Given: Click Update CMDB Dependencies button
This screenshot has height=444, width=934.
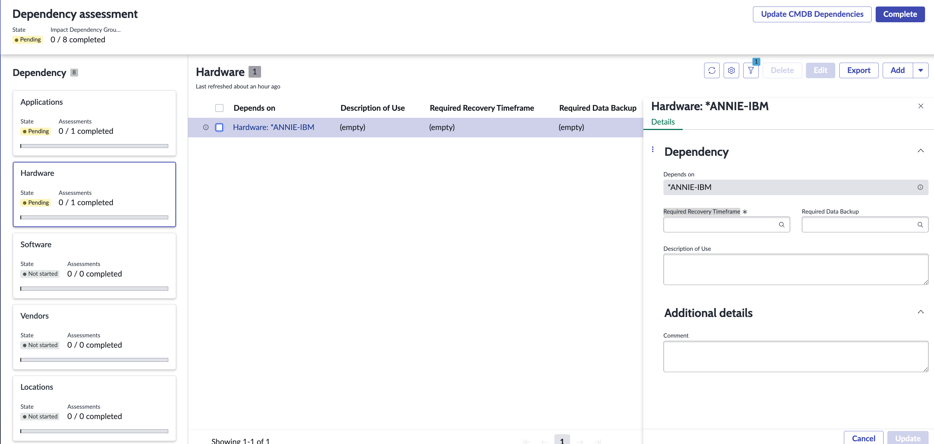Looking at the screenshot, I should [812, 14].
